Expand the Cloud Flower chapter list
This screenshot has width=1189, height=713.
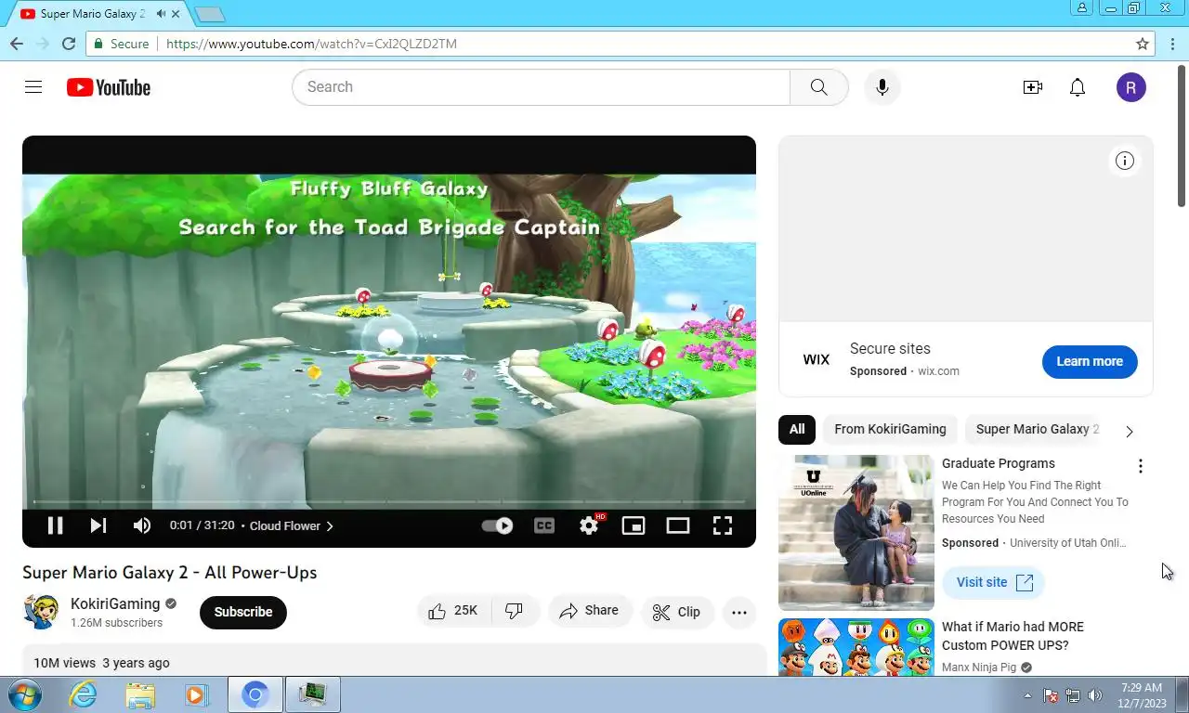292,525
